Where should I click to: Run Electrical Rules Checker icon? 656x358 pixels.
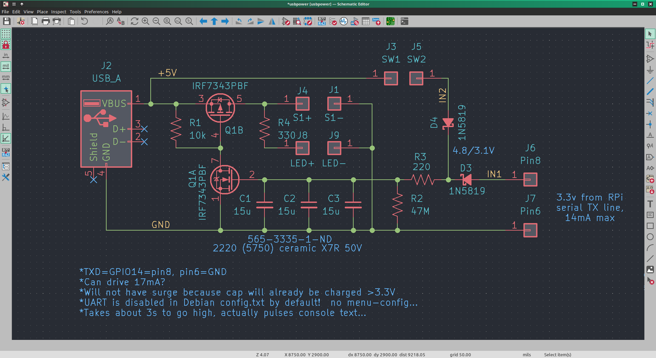[333, 21]
